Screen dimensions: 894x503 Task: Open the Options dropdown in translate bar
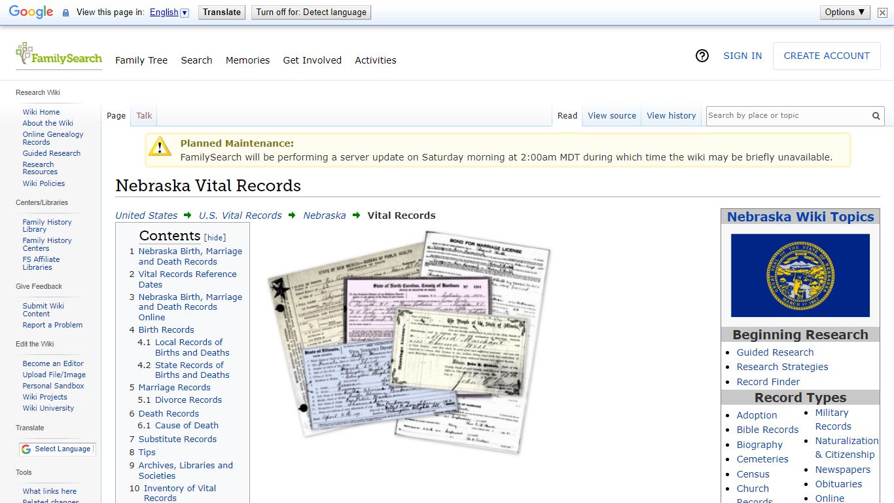tap(845, 12)
